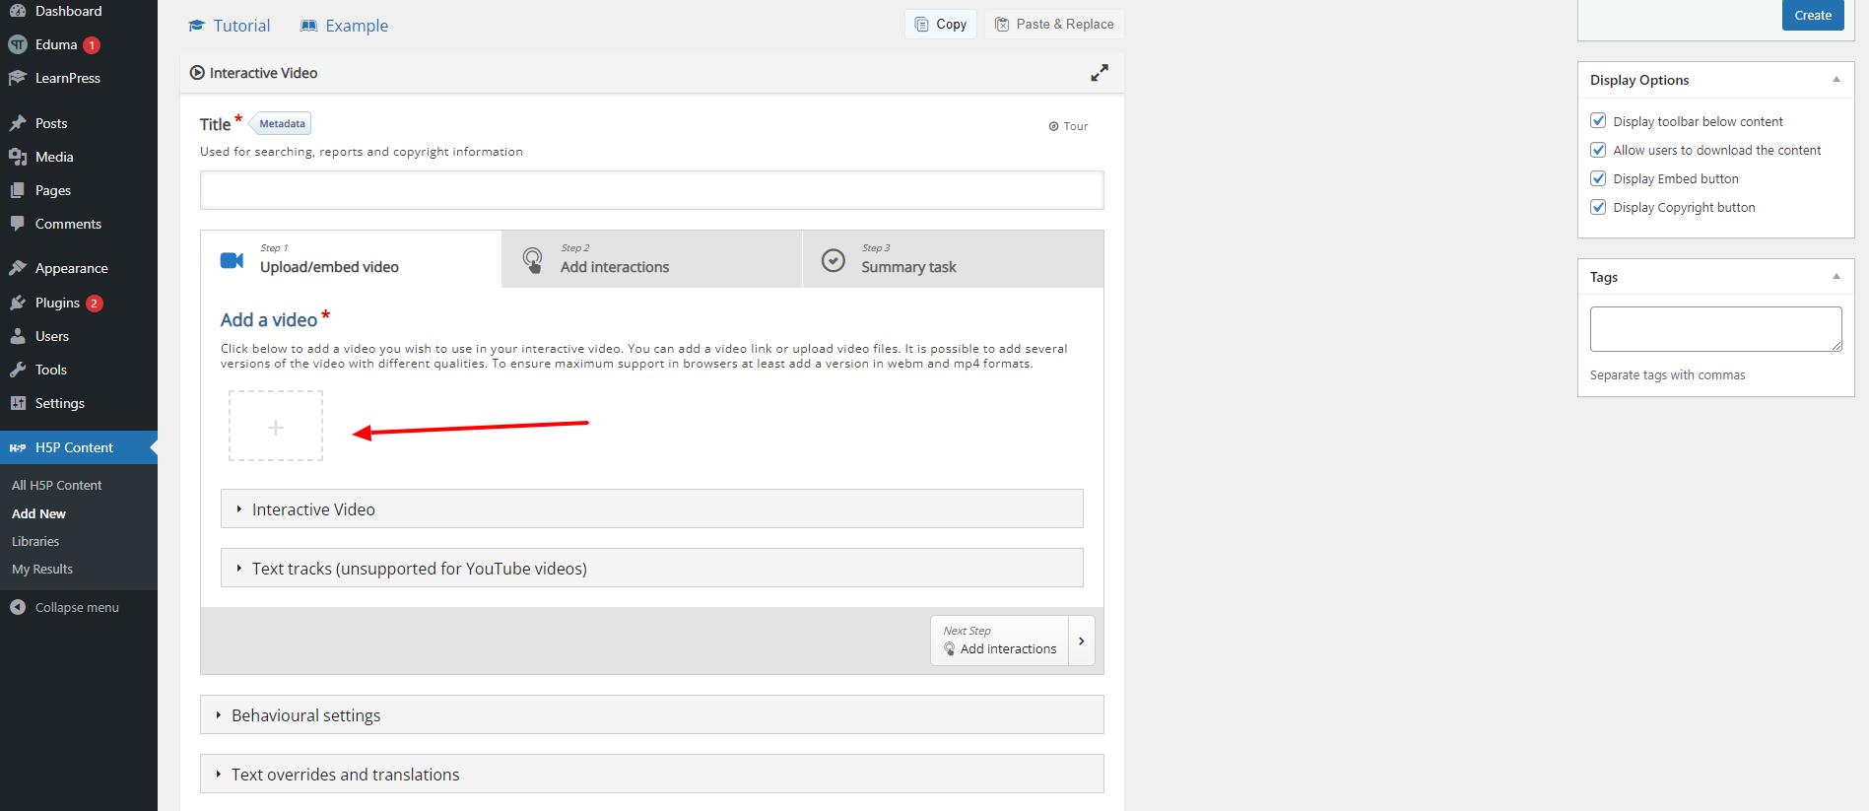Click the Paste & Replace button

tap(1054, 25)
